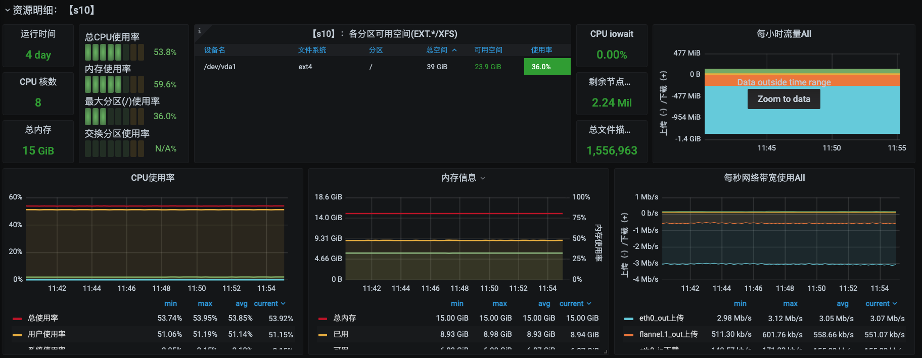Click the 1,556,963 file descriptors value
This screenshot has height=358, width=922.
tap(612, 150)
